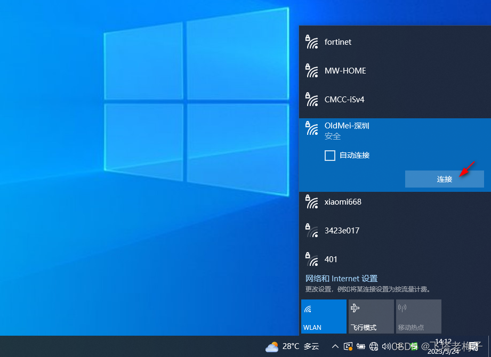
Task: Select the fortinet Wi-Fi network
Action: (x=395, y=42)
